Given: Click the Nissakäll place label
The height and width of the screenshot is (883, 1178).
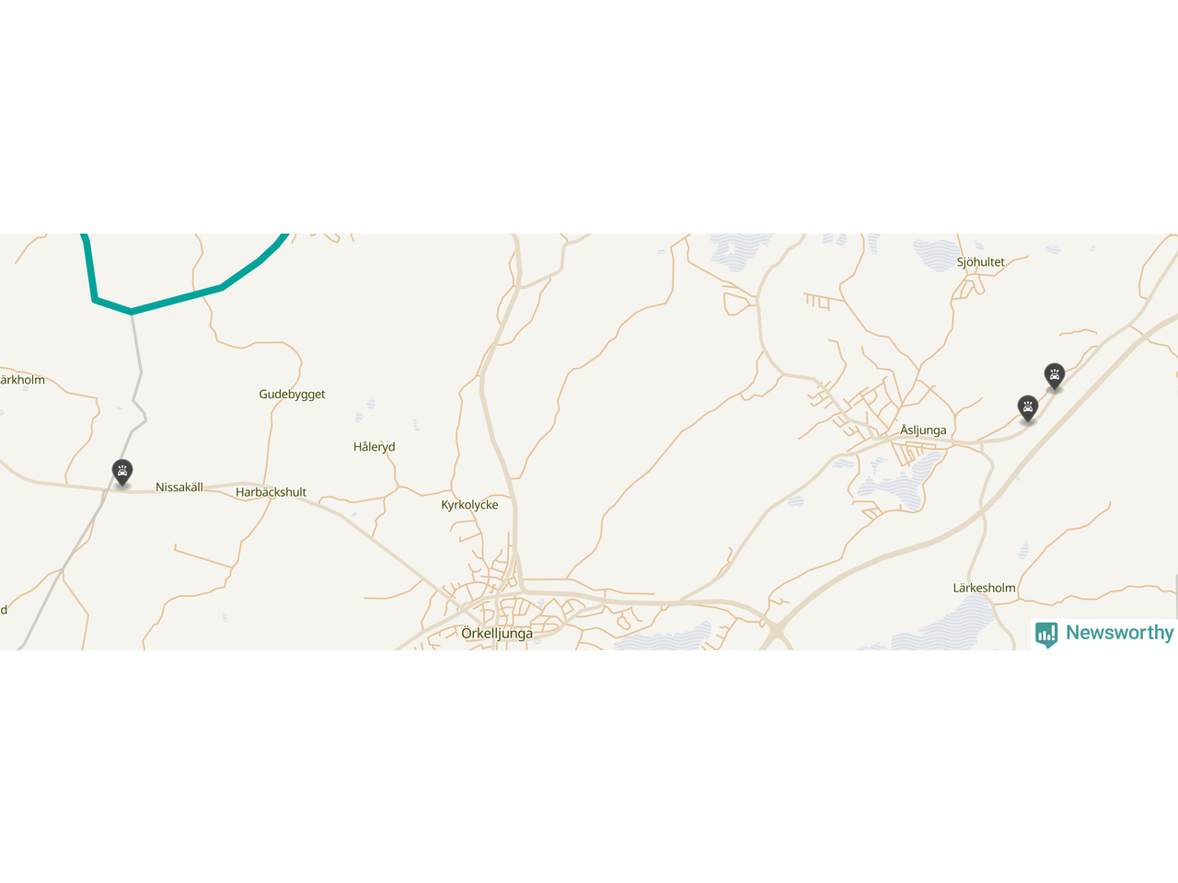Looking at the screenshot, I should coord(179,487).
